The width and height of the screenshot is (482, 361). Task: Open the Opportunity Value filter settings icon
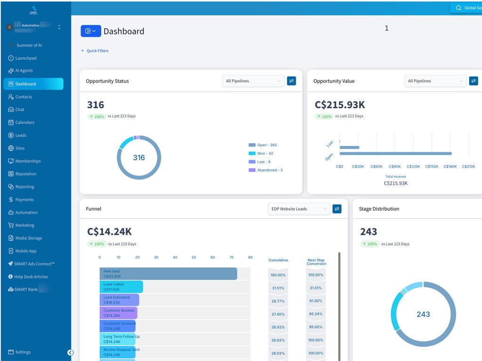[x=474, y=81]
